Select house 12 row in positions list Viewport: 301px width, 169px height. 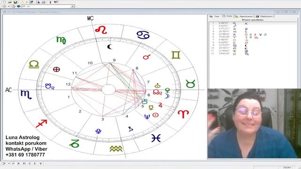[253, 54]
